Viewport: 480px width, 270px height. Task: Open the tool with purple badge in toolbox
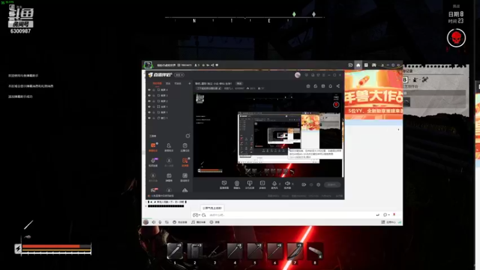(x=153, y=162)
